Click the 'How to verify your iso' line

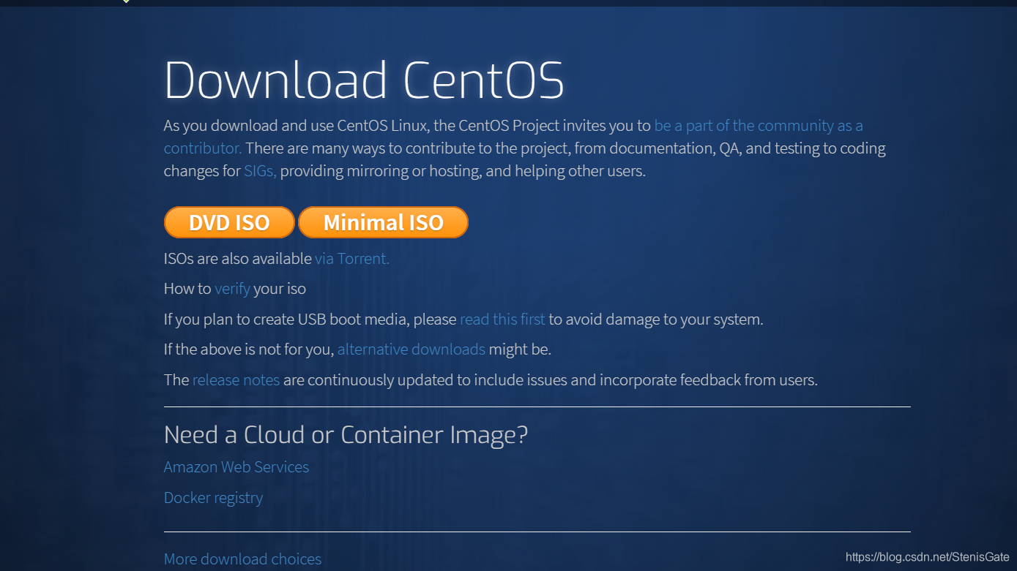234,288
